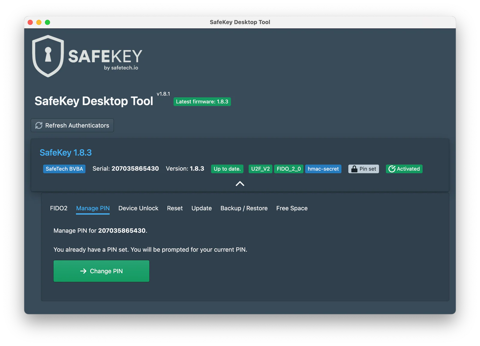This screenshot has height=346, width=480.
Task: Click the Latest firmware: 1.8.3 badge
Action: coord(202,102)
